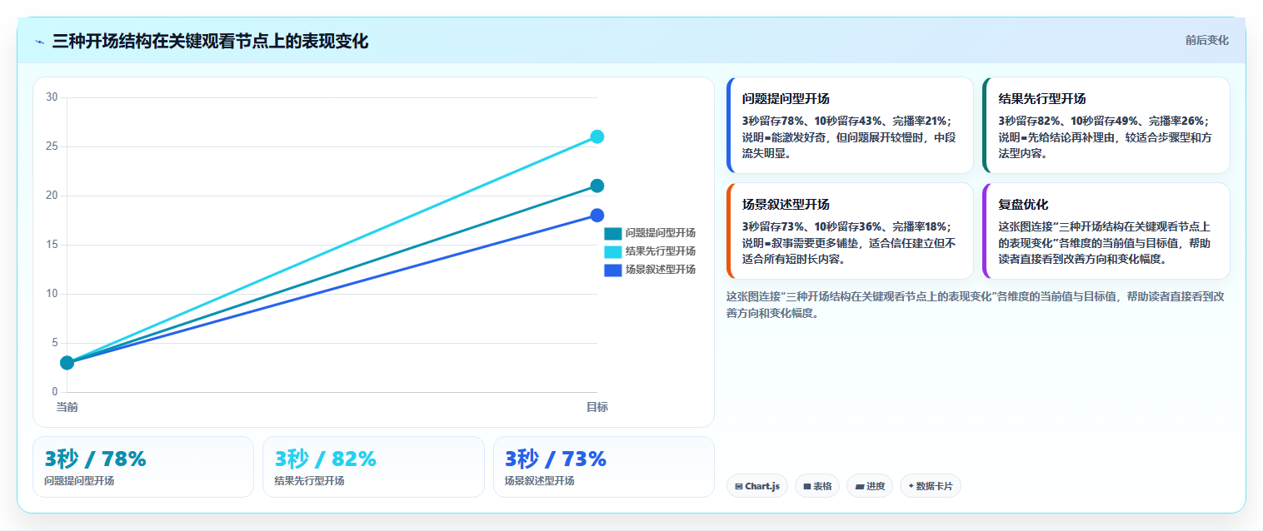This screenshot has width=1263, height=531.
Task: Select the 3秒 / 73% stat card
Action: point(604,467)
